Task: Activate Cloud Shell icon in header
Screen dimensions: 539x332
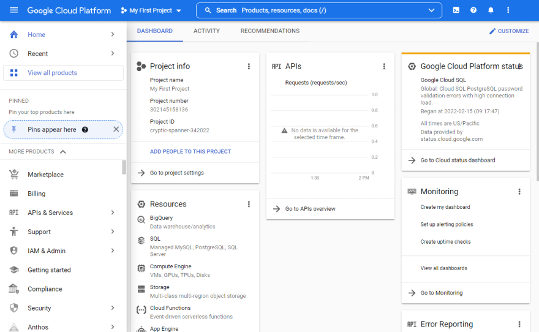Action: coord(456,10)
